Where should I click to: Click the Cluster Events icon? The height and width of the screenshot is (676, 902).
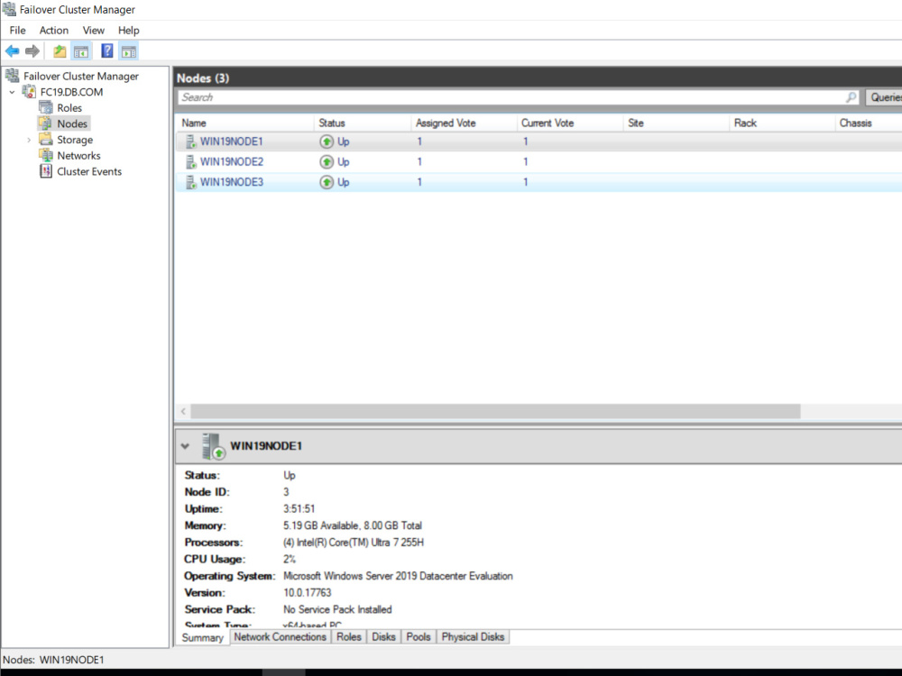click(x=46, y=171)
